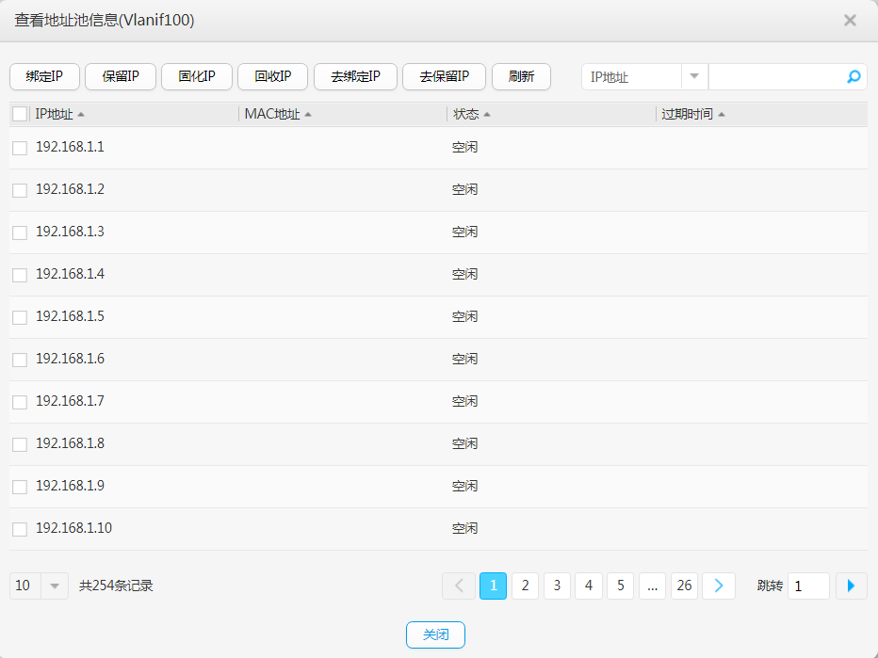878x658 pixels.
Task: Click the 关闭 button
Action: [435, 634]
